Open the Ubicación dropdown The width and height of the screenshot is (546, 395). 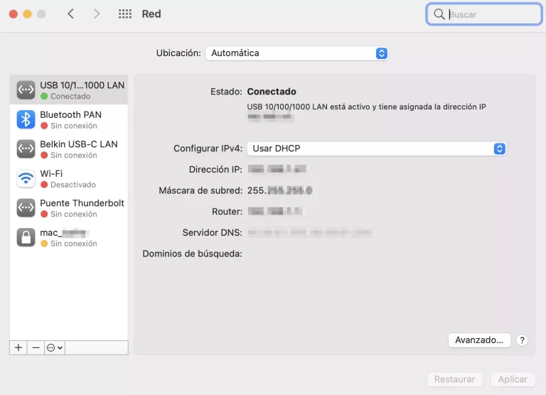pyautogui.click(x=296, y=53)
